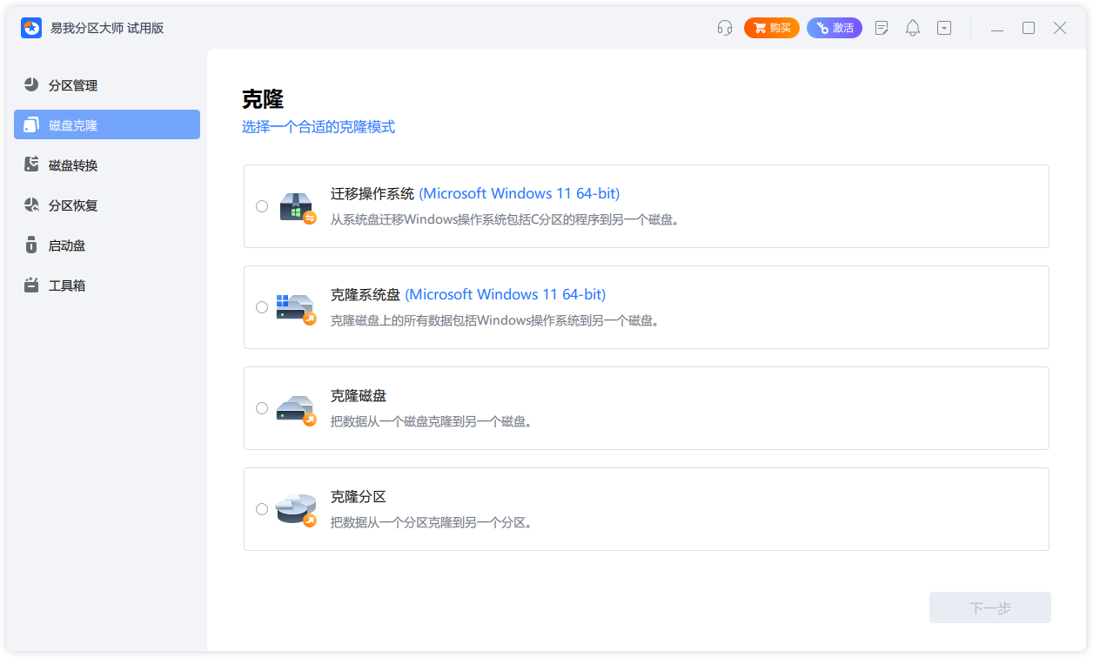The image size is (1093, 658).
Task: Click description 把数据从一个磁盘克隆到另一个磁盘
Action: (x=431, y=421)
